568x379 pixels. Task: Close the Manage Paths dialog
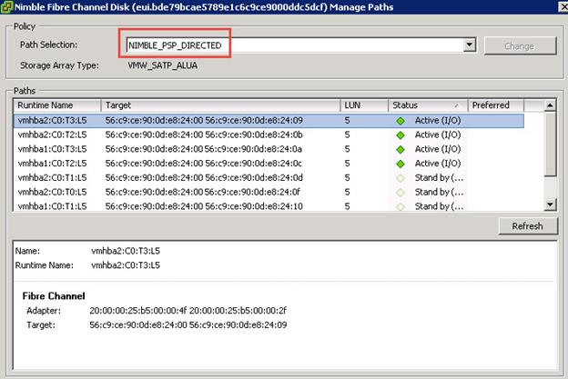tap(563, 7)
